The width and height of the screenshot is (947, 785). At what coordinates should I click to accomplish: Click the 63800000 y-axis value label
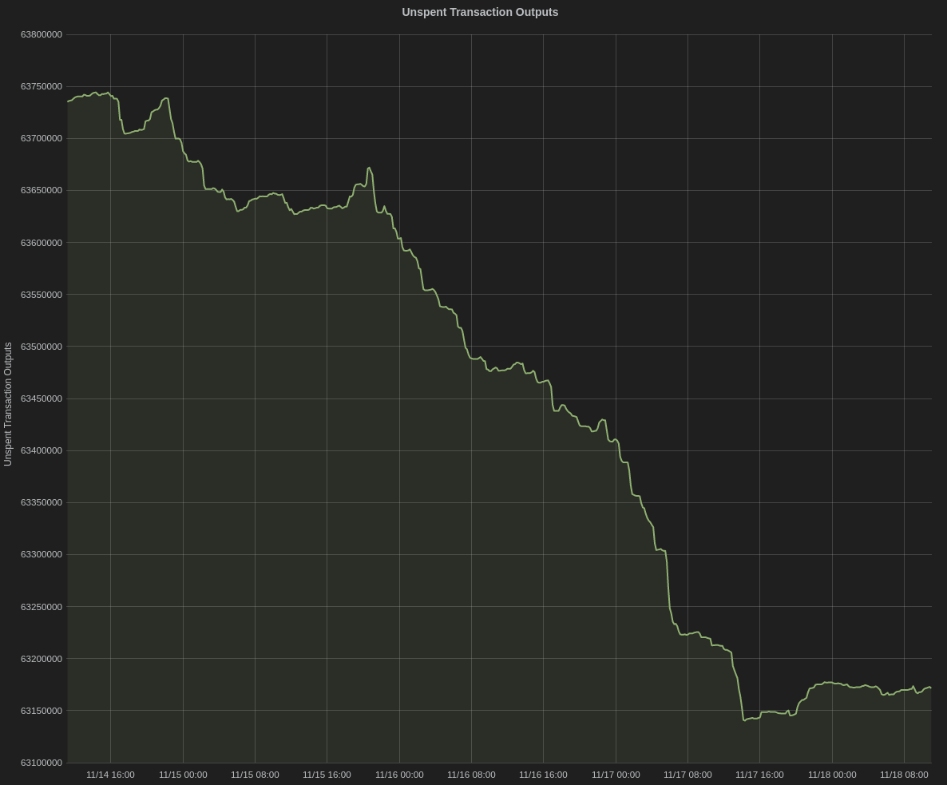tap(42, 34)
